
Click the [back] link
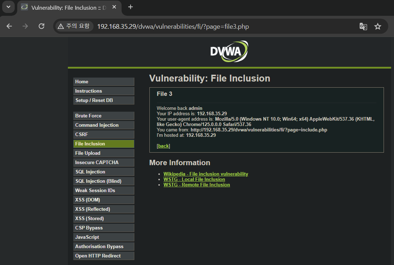point(163,146)
